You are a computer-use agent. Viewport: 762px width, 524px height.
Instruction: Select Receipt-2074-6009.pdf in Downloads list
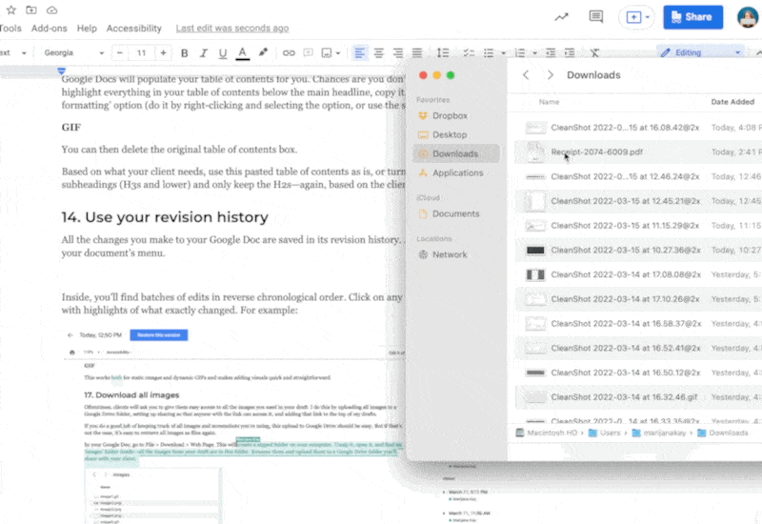597,151
